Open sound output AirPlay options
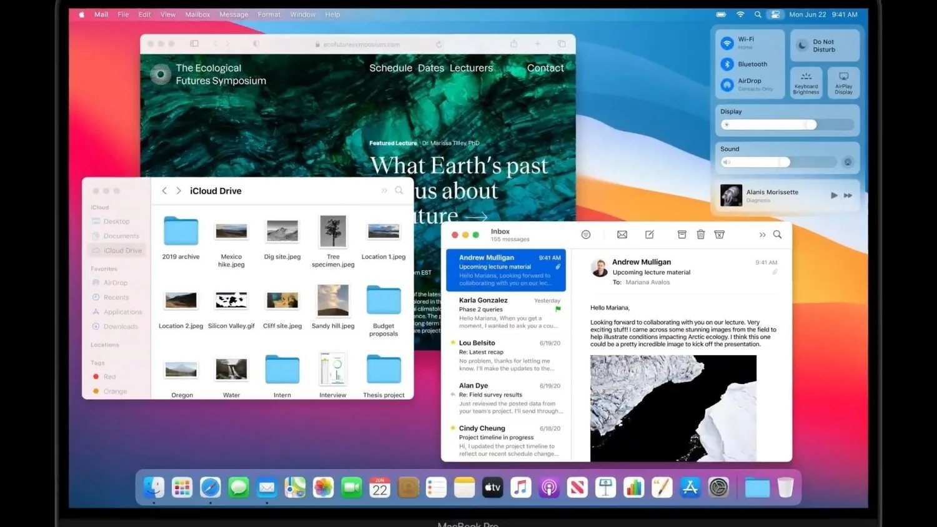The image size is (937, 527). (848, 162)
